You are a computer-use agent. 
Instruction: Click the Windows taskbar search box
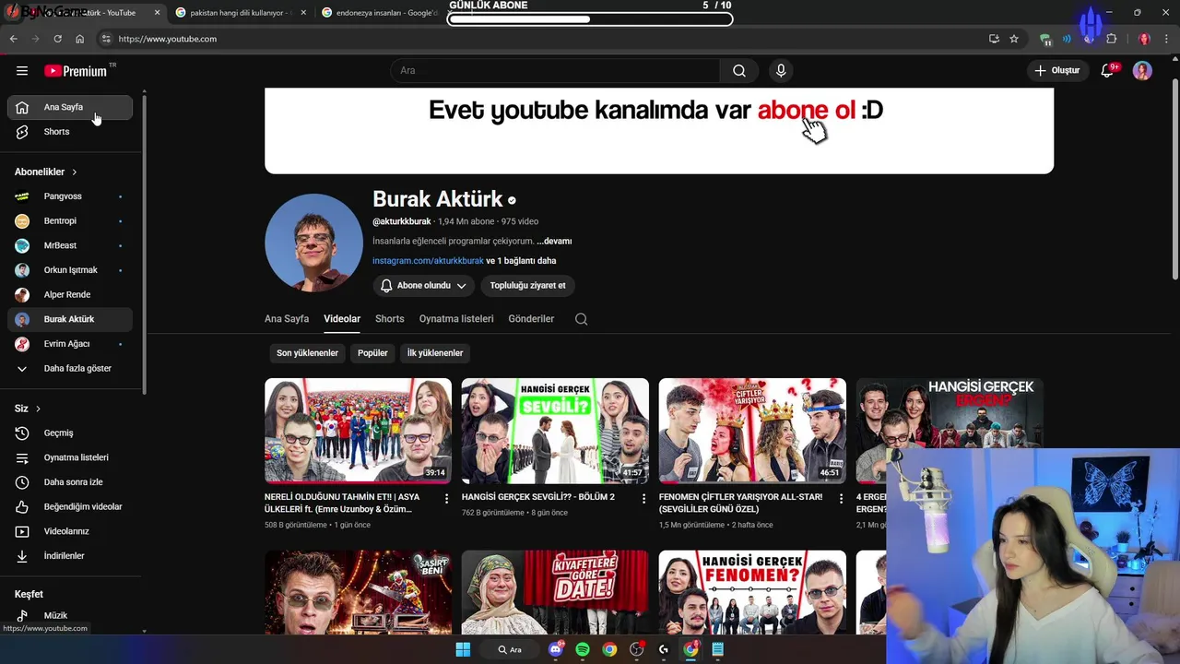[510, 649]
